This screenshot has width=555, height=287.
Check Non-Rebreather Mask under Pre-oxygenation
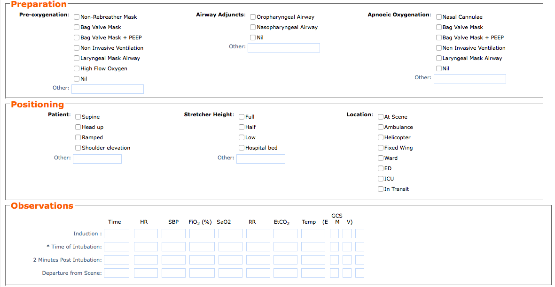coord(77,17)
